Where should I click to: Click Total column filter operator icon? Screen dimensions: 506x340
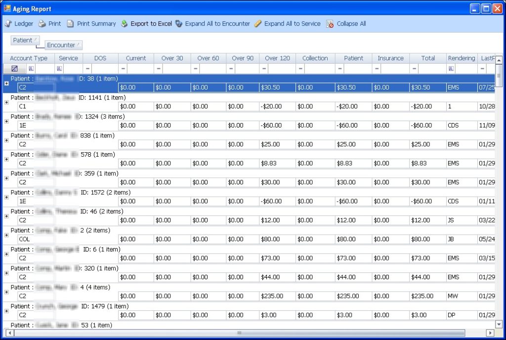click(415, 68)
